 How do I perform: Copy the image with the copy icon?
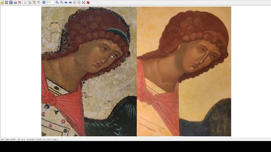tap(30, 3)
